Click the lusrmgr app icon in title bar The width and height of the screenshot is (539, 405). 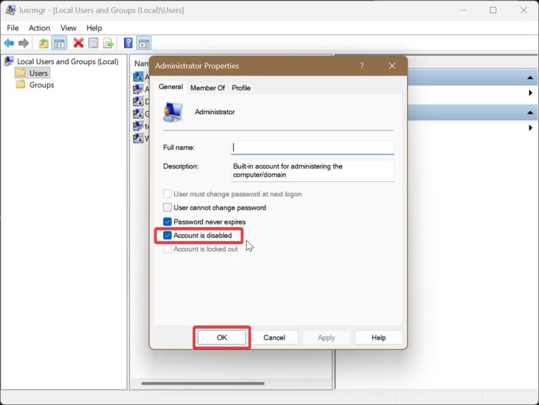[x=10, y=10]
